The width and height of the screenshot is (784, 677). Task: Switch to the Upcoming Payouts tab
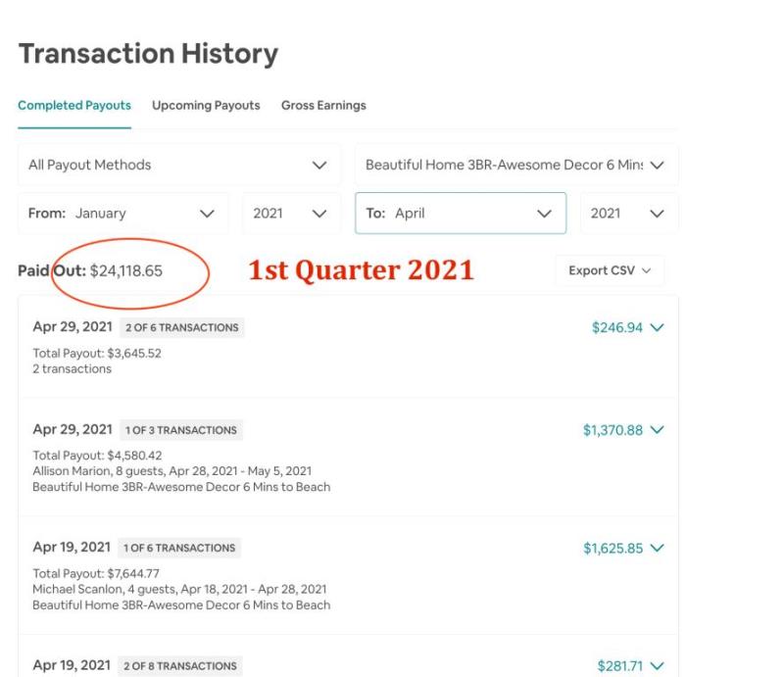click(206, 106)
